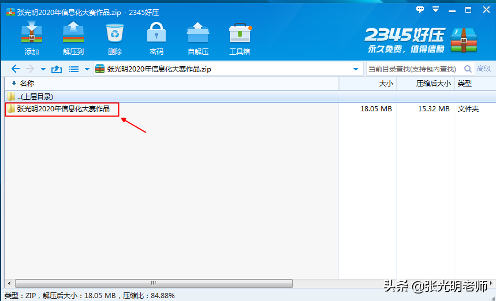Minimize the 2345好压 window

click(x=452, y=10)
